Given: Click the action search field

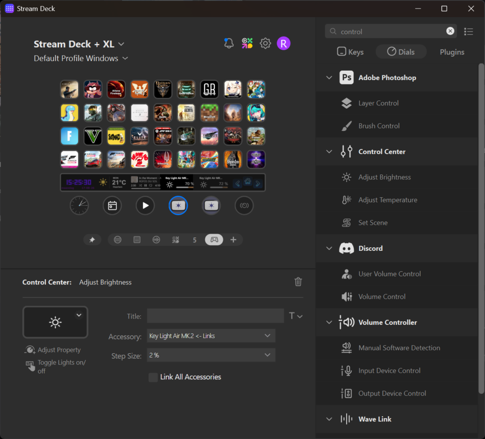Looking at the screenshot, I should click(391, 31).
